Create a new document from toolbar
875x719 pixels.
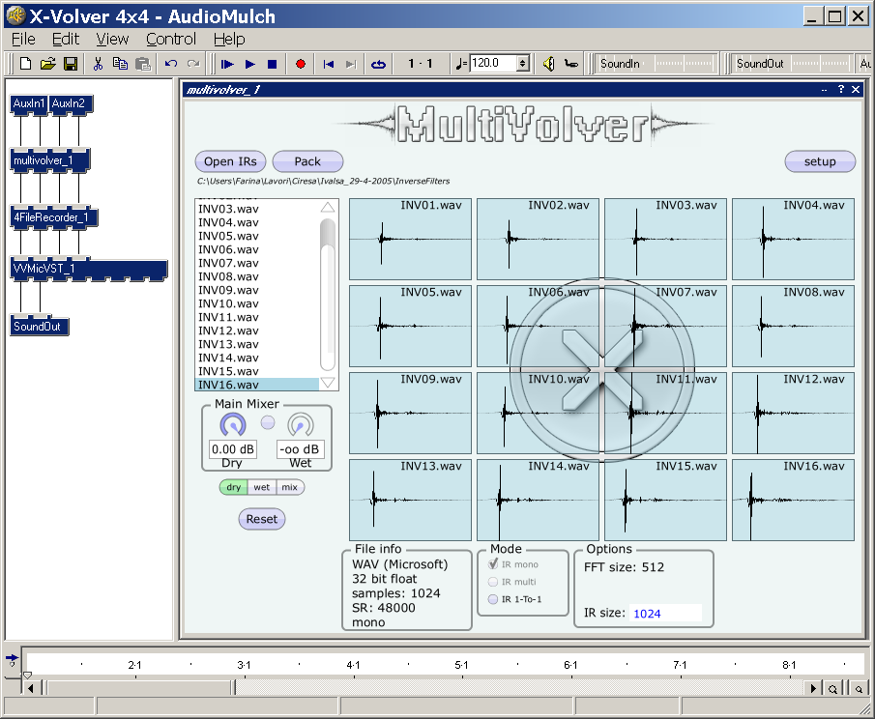pos(25,64)
